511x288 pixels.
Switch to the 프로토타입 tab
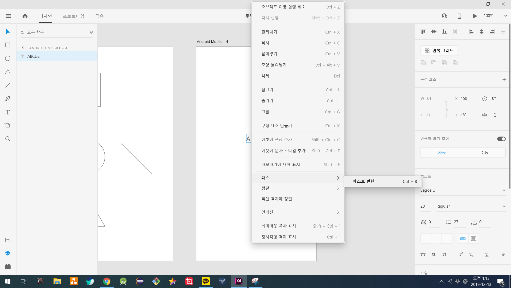(73, 16)
